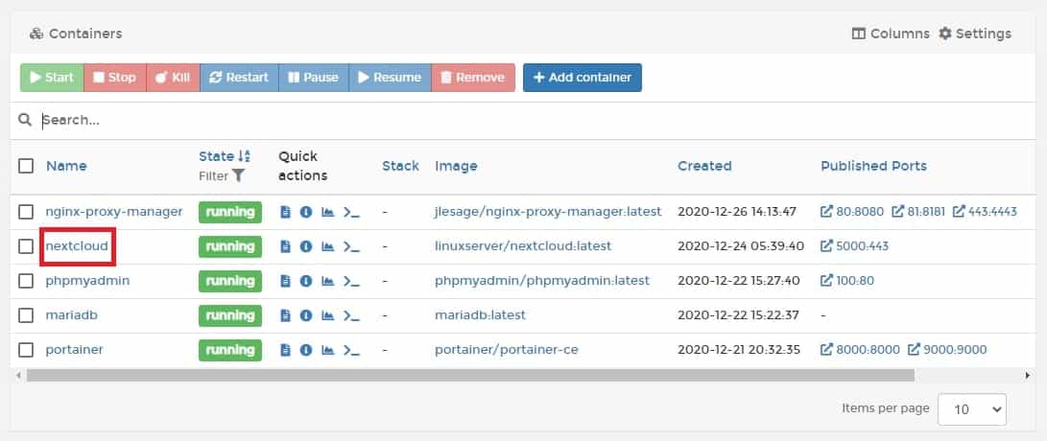Click the Stop button

click(115, 78)
